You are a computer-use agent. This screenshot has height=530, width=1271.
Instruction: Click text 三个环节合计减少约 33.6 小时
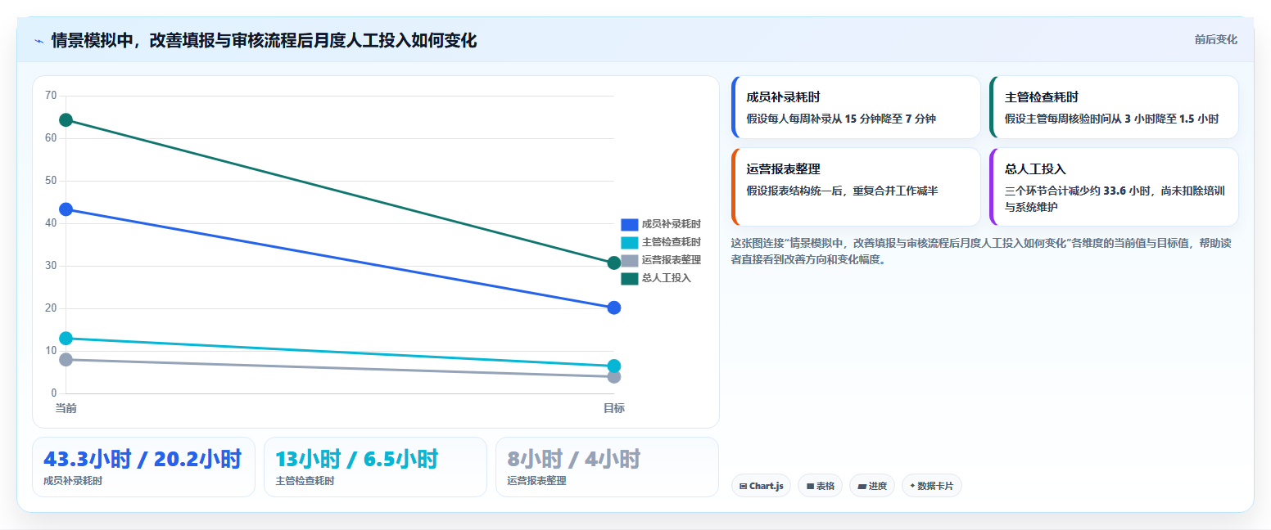1075,191
